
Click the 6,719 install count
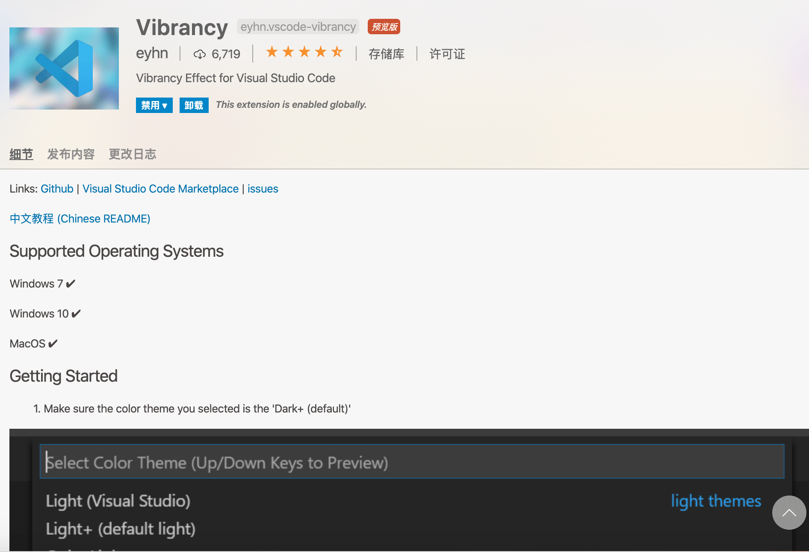pos(226,54)
